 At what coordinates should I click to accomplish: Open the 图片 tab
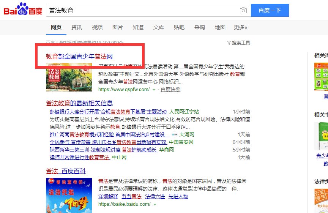tap(118, 27)
